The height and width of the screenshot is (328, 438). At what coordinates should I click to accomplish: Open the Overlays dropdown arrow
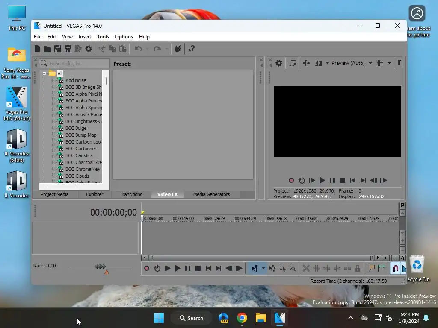[389, 63]
